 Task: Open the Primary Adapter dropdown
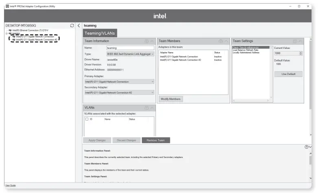(x=119, y=82)
